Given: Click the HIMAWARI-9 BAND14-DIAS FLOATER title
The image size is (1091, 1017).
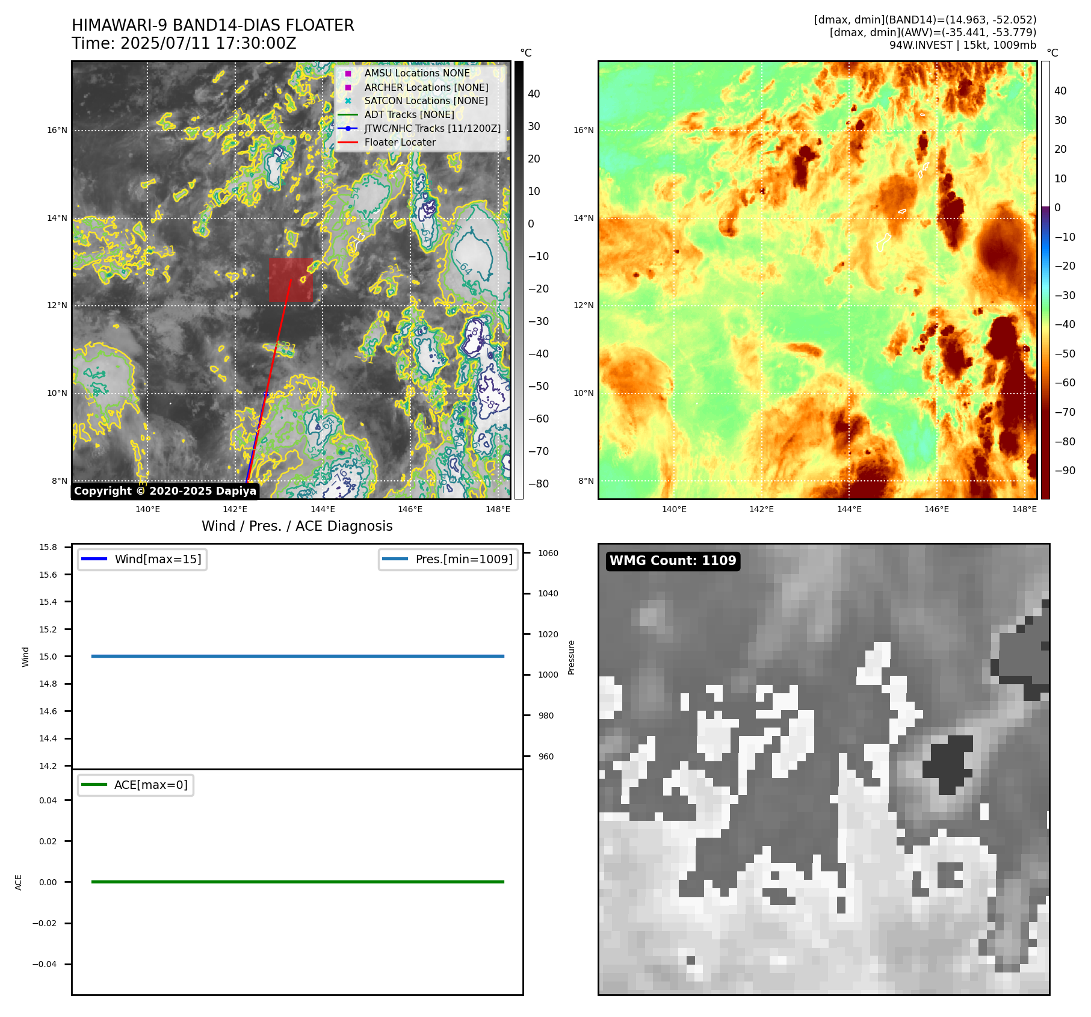Looking at the screenshot, I should point(213,25).
